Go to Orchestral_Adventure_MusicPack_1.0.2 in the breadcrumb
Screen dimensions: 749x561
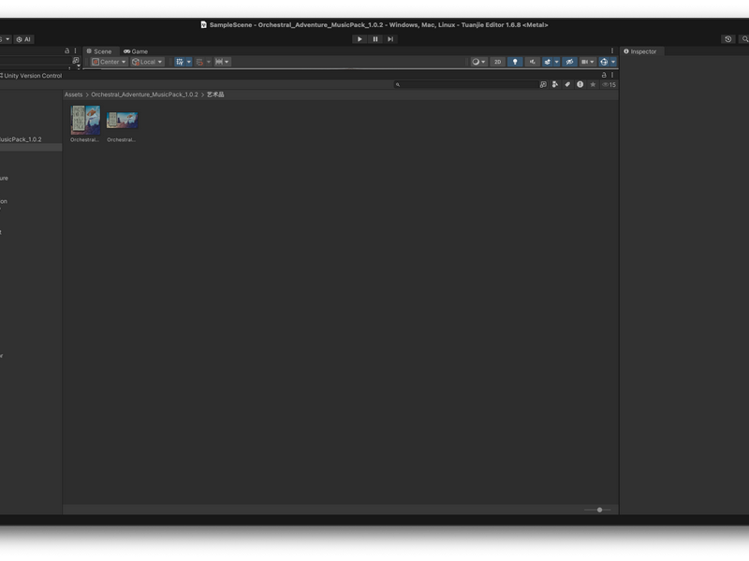(144, 94)
